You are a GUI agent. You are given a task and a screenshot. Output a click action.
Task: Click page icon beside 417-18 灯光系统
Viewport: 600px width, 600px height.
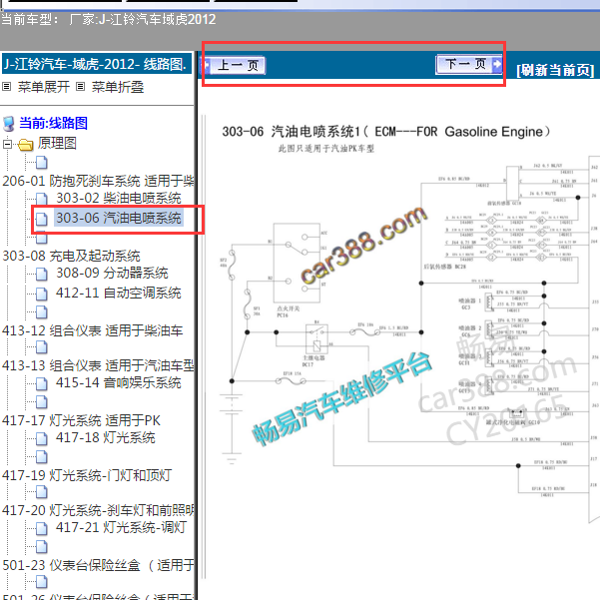pos(41,439)
